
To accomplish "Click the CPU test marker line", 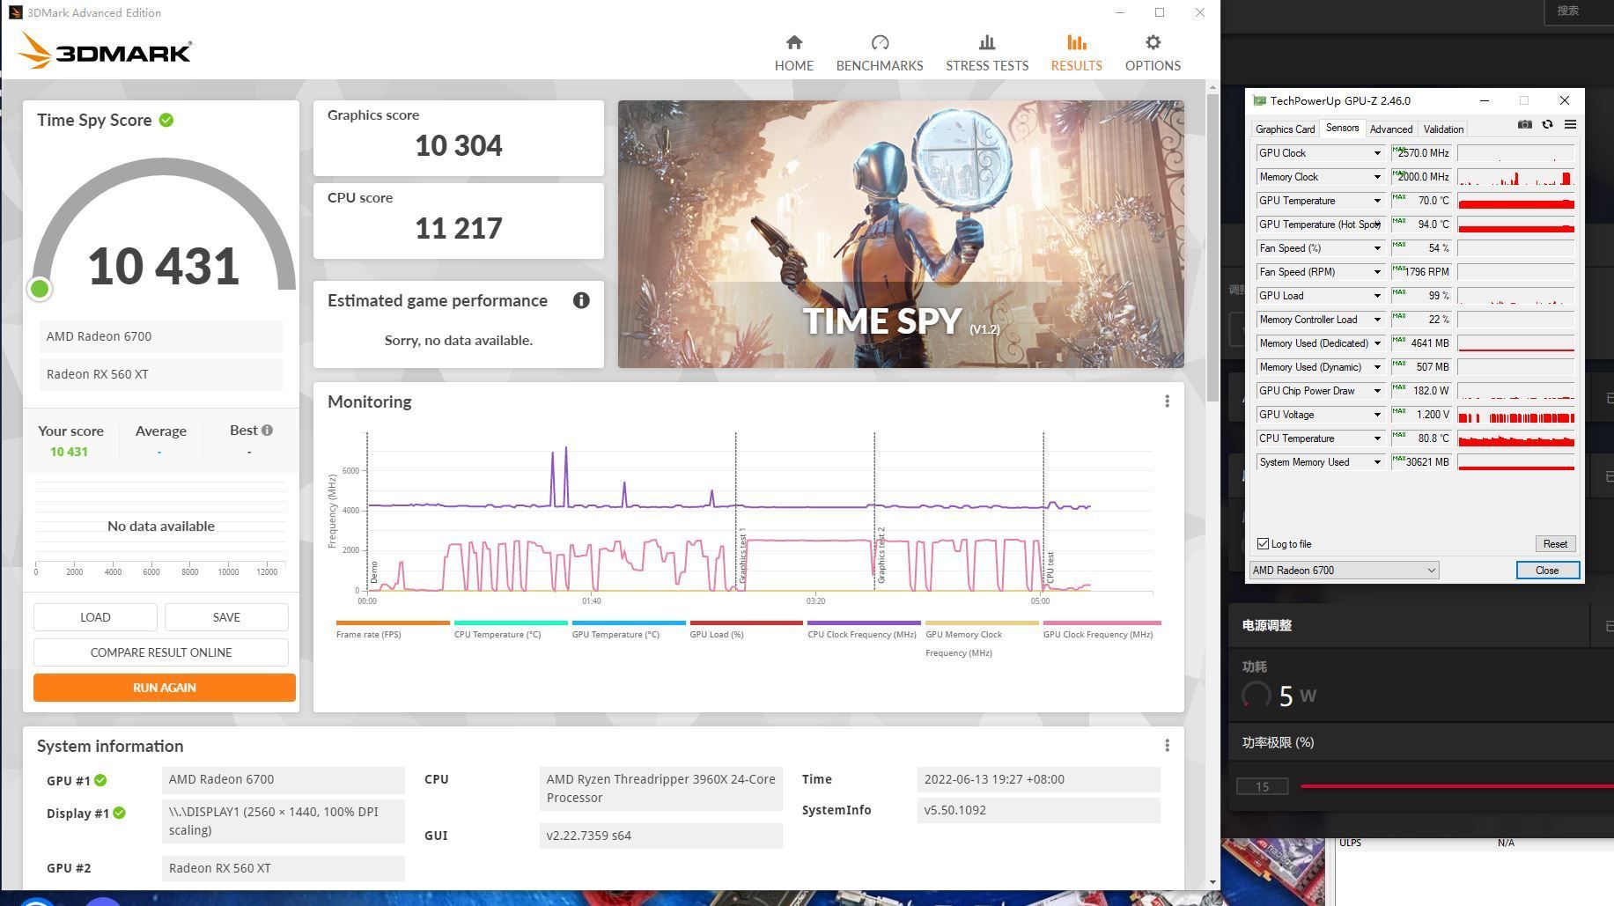I will [x=1043, y=511].
